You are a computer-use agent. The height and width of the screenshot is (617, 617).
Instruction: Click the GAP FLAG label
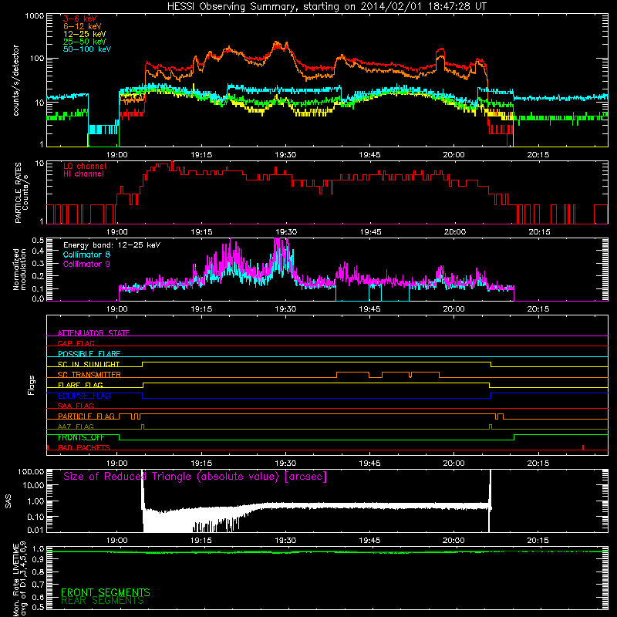tap(76, 343)
